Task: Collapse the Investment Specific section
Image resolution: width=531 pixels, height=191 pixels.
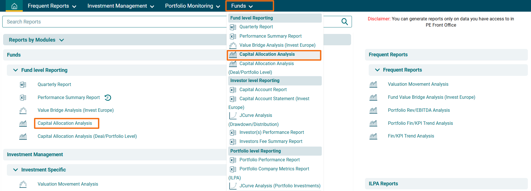Action: coord(16,170)
